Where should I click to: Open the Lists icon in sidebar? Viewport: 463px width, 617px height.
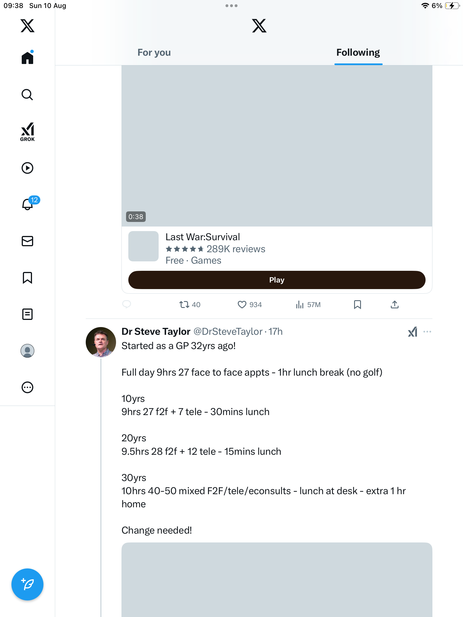(x=27, y=314)
